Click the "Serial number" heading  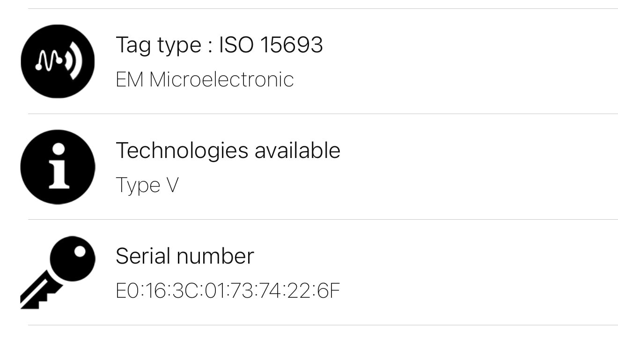click(x=184, y=256)
